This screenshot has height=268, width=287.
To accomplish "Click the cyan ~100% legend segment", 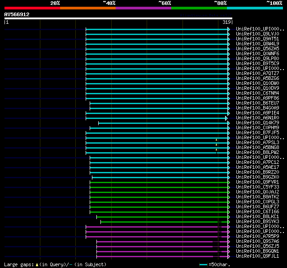I will pyautogui.click(x=254, y=8).
